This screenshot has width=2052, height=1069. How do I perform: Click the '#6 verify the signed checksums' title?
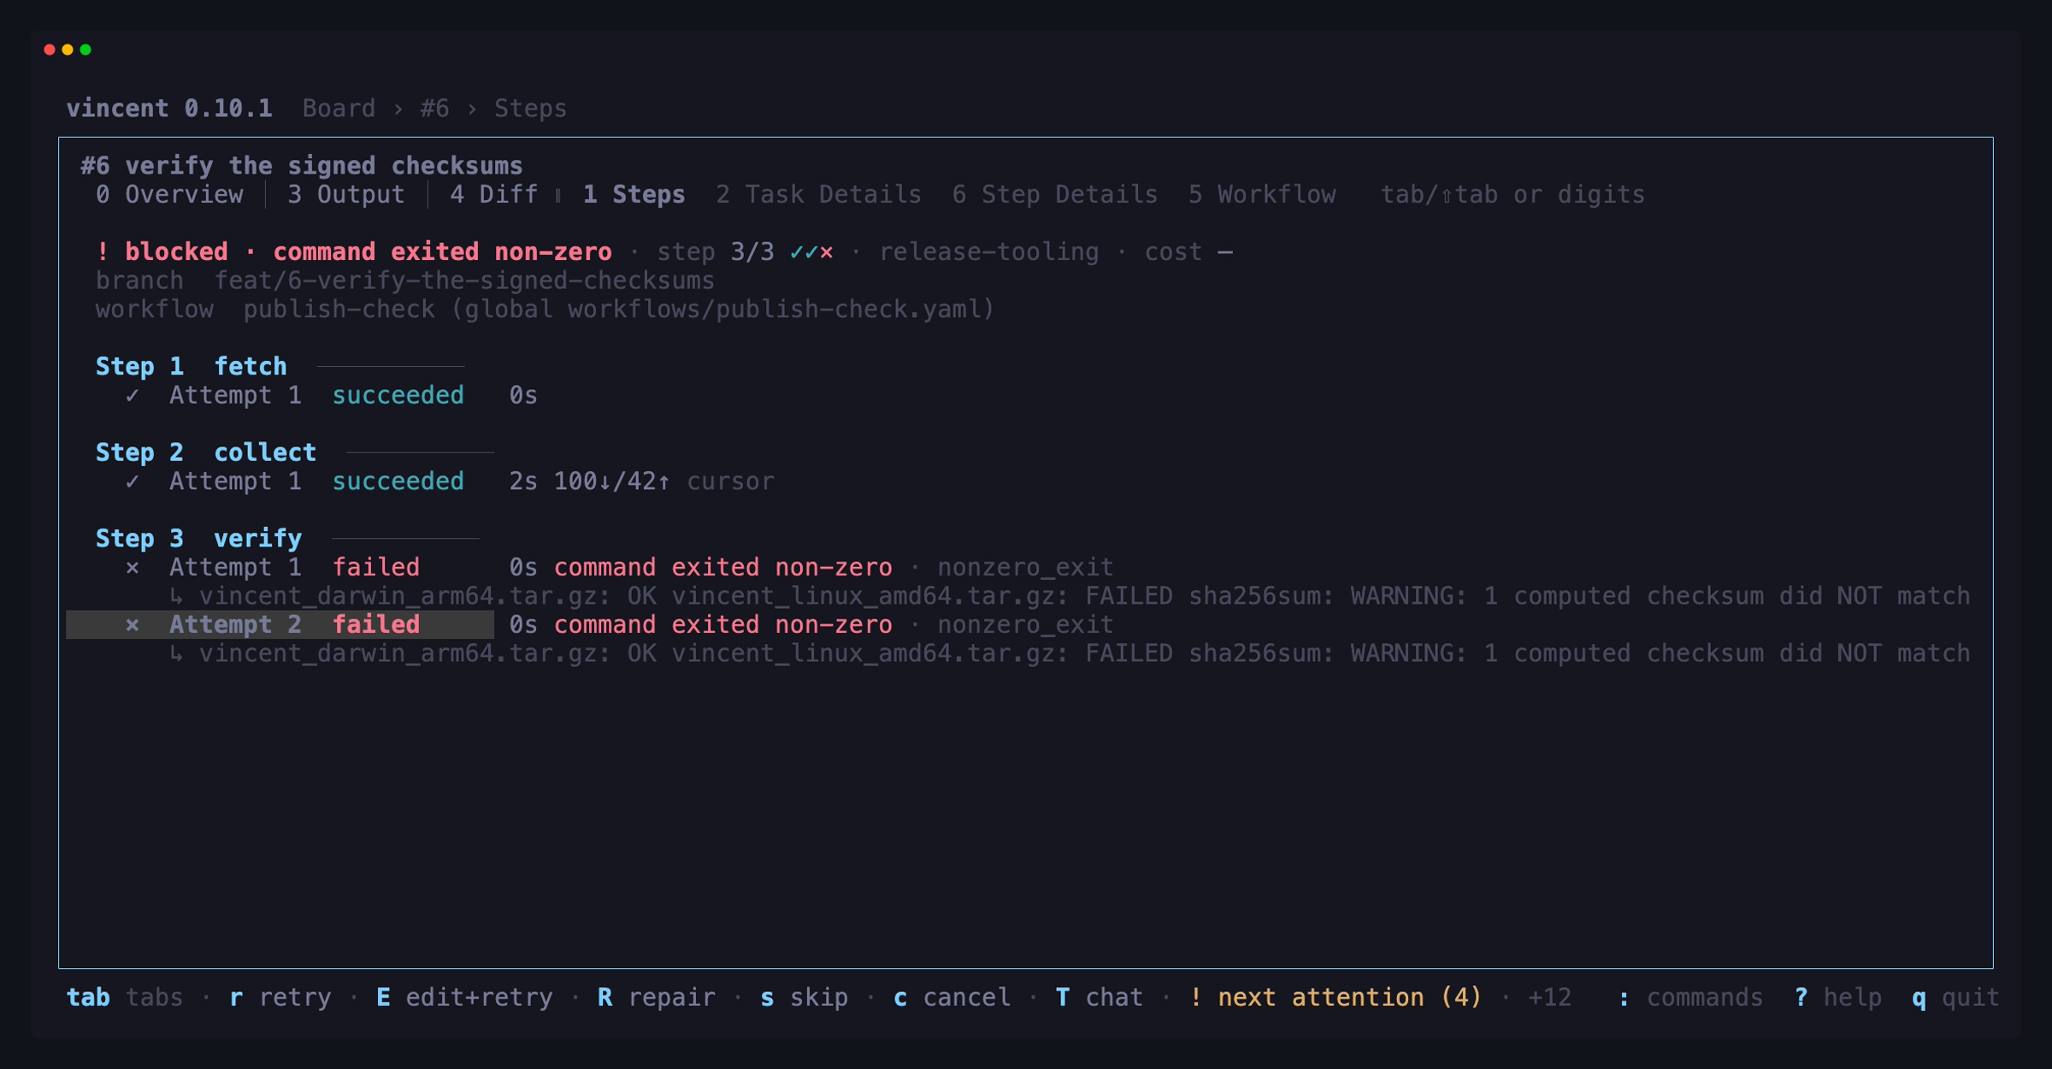click(302, 165)
